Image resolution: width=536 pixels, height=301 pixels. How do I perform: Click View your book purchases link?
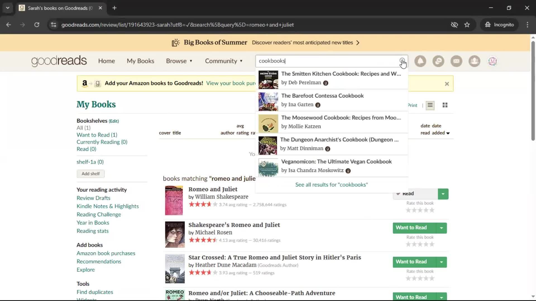231,83
